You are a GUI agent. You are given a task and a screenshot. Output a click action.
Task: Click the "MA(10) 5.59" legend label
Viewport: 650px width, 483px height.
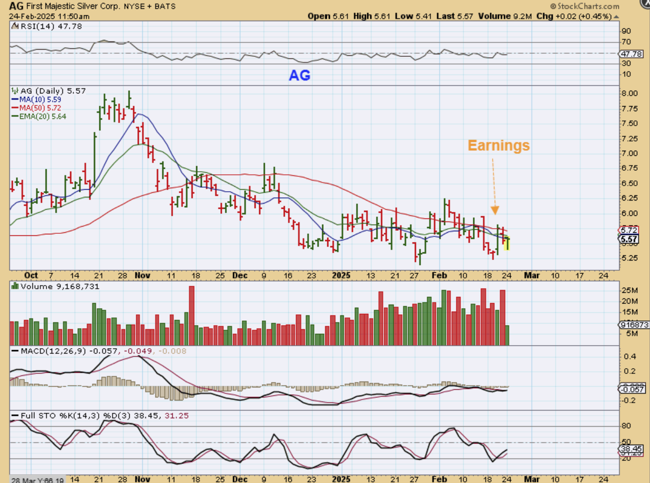tap(39, 99)
